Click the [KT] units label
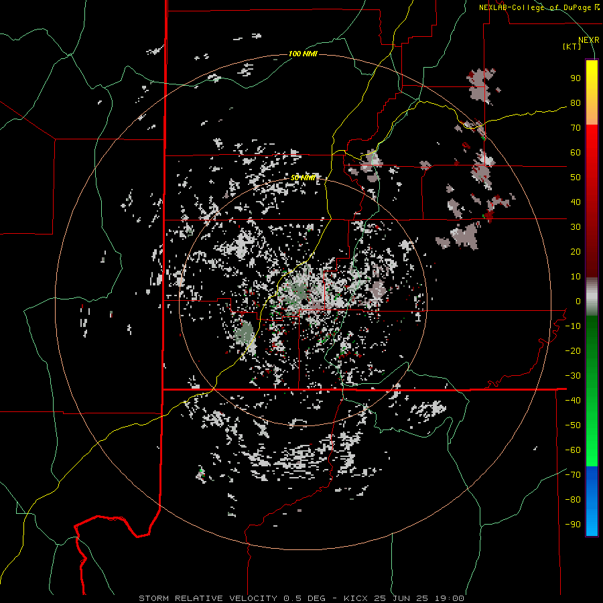Image resolution: width=603 pixels, height=603 pixels. 572,46
